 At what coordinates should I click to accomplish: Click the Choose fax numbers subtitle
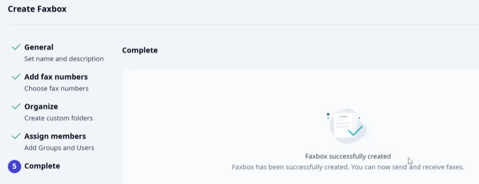point(56,89)
